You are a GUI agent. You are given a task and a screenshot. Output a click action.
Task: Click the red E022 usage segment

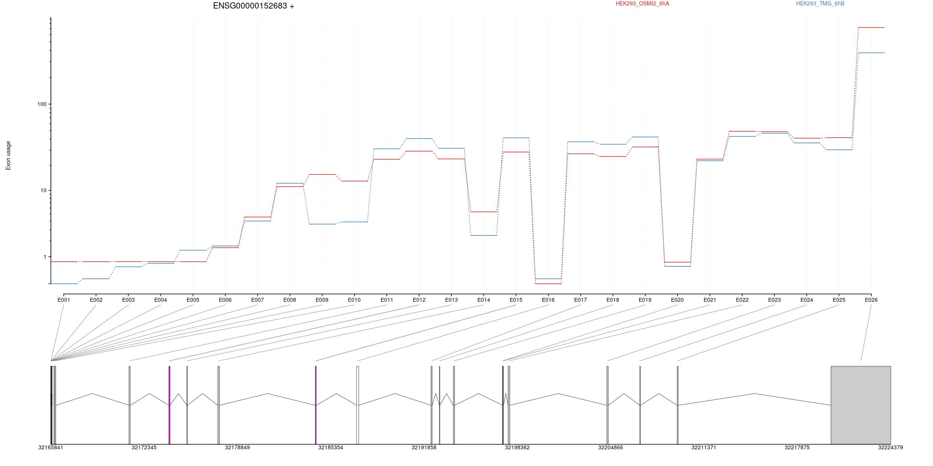(x=742, y=131)
